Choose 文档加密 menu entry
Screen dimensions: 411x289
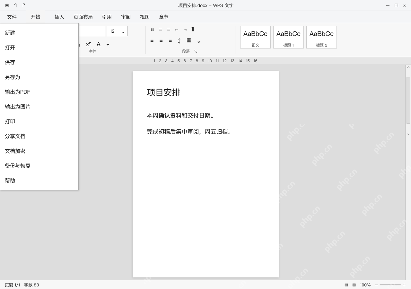pos(39,151)
